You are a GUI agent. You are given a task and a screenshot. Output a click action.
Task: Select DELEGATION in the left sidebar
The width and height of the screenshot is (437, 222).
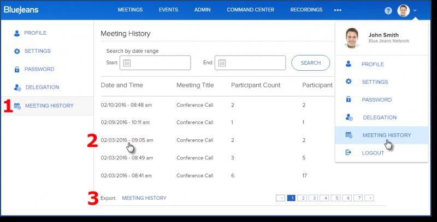point(43,87)
